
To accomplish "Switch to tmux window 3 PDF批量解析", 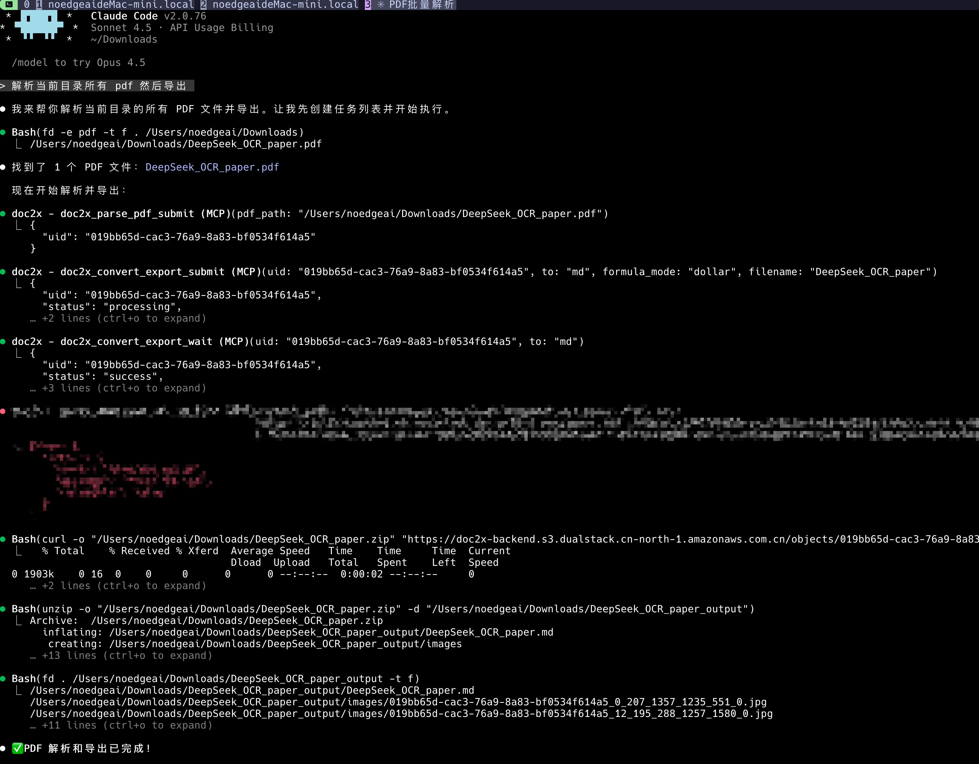I will (421, 5).
